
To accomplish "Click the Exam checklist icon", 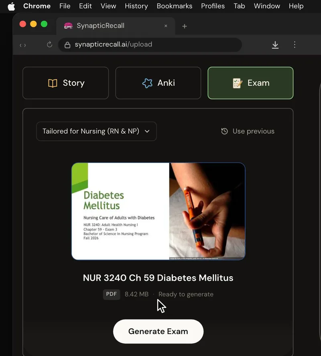I will (238, 83).
